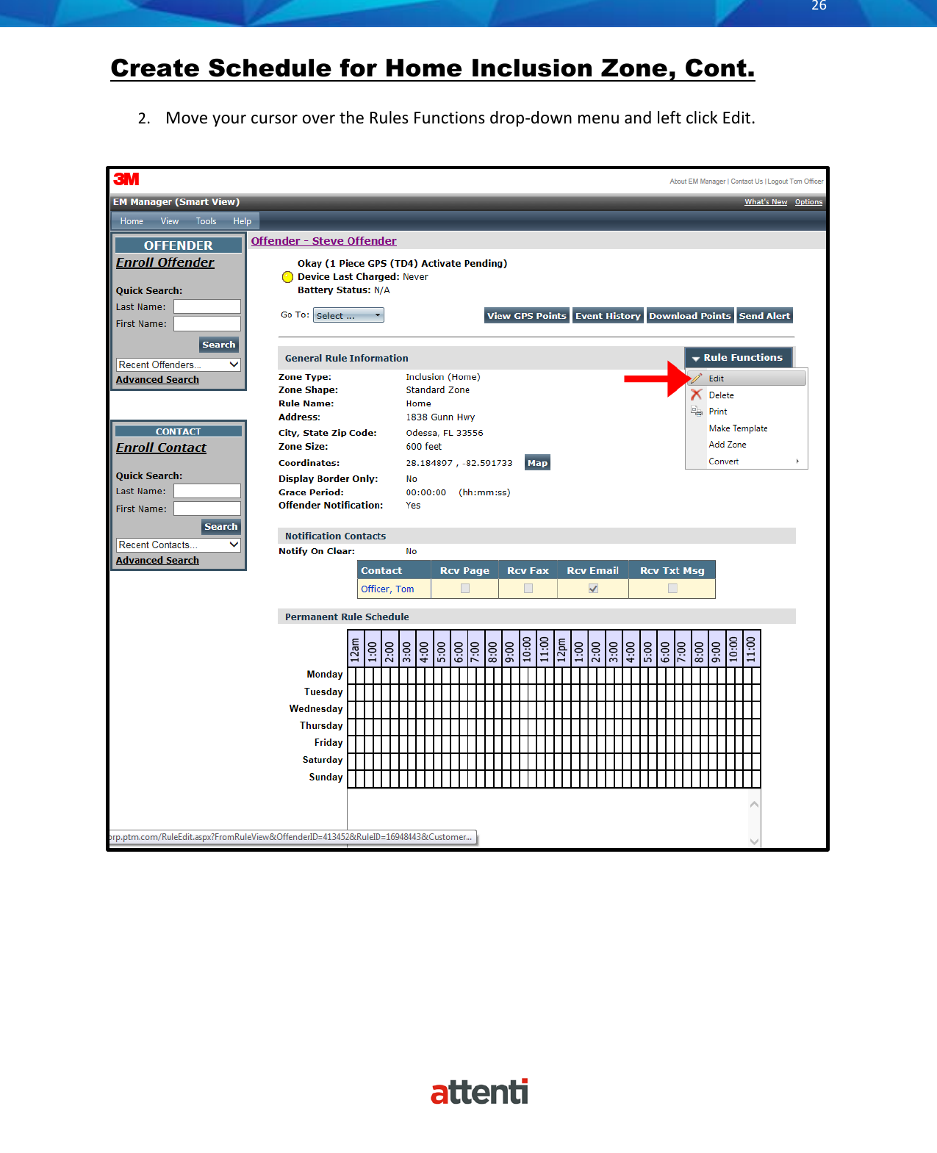The height and width of the screenshot is (1153, 937).
Task: Open the Offender - Steve Offender link
Action: point(323,241)
